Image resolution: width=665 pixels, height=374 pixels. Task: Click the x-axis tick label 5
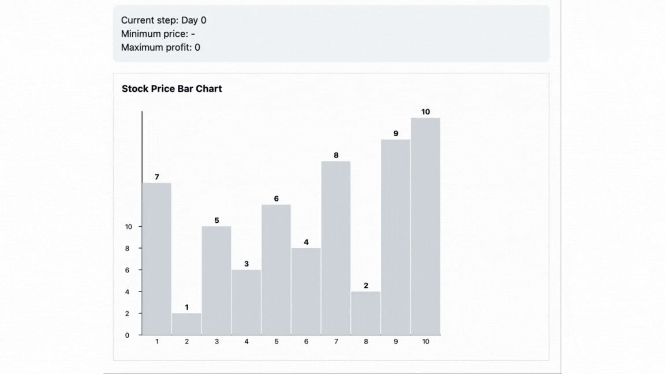[276, 341]
